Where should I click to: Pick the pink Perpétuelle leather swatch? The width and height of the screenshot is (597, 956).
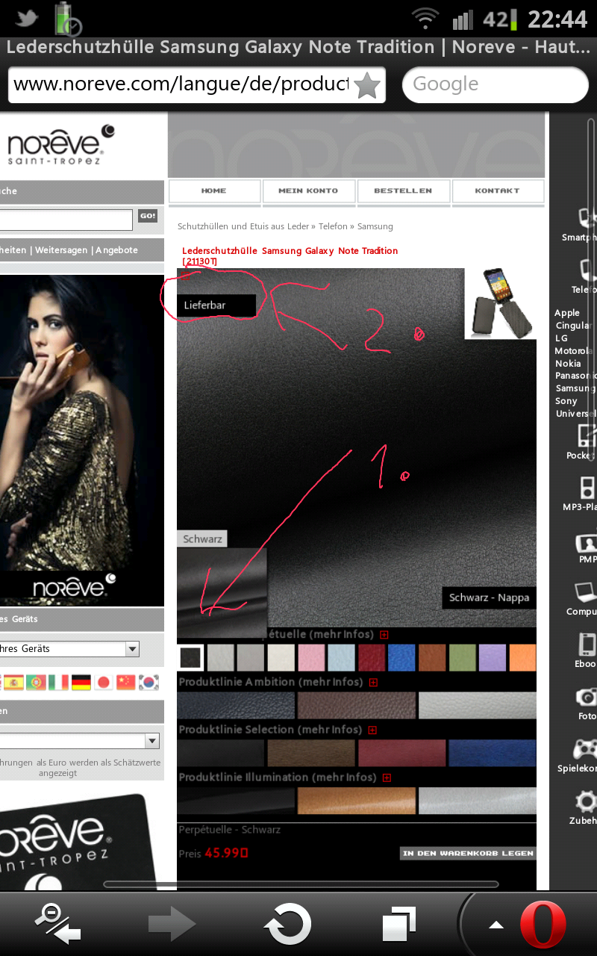pyautogui.click(x=311, y=658)
